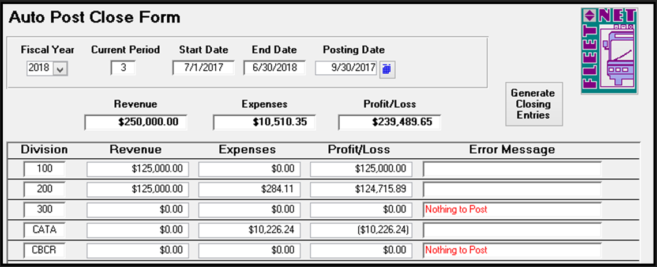The height and width of the screenshot is (267, 657).
Task: Click the Division CBCR cell
Action: point(44,250)
